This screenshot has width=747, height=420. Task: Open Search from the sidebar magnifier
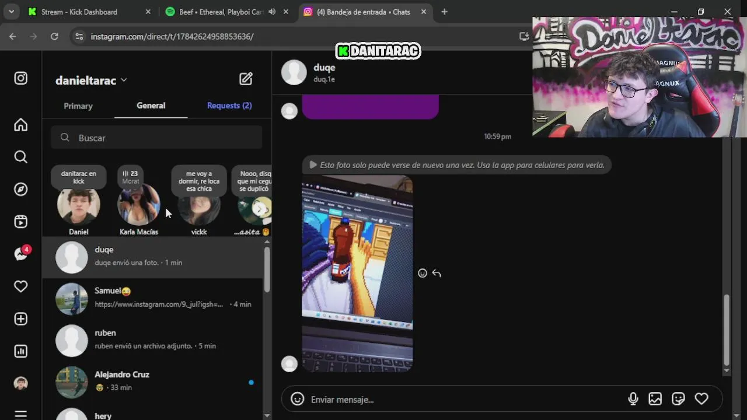(x=21, y=157)
